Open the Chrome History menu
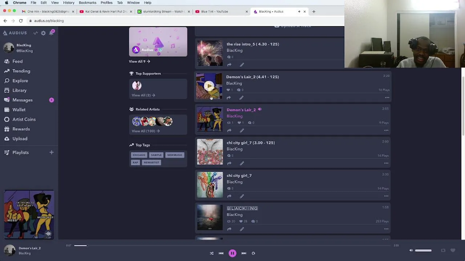This screenshot has height=261, width=465. pyautogui.click(x=69, y=3)
